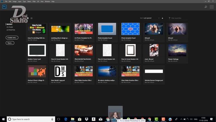
Task: Click the Open... button
Action: point(10,43)
